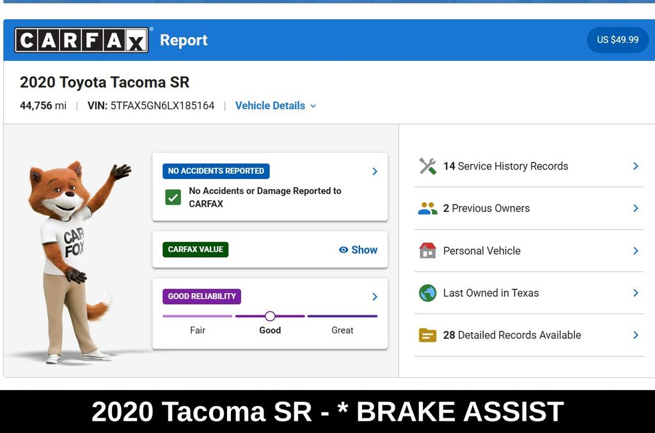Screen dimensions: 655x433
Task: Open 28 Detailed Records Available
Action: coord(529,335)
